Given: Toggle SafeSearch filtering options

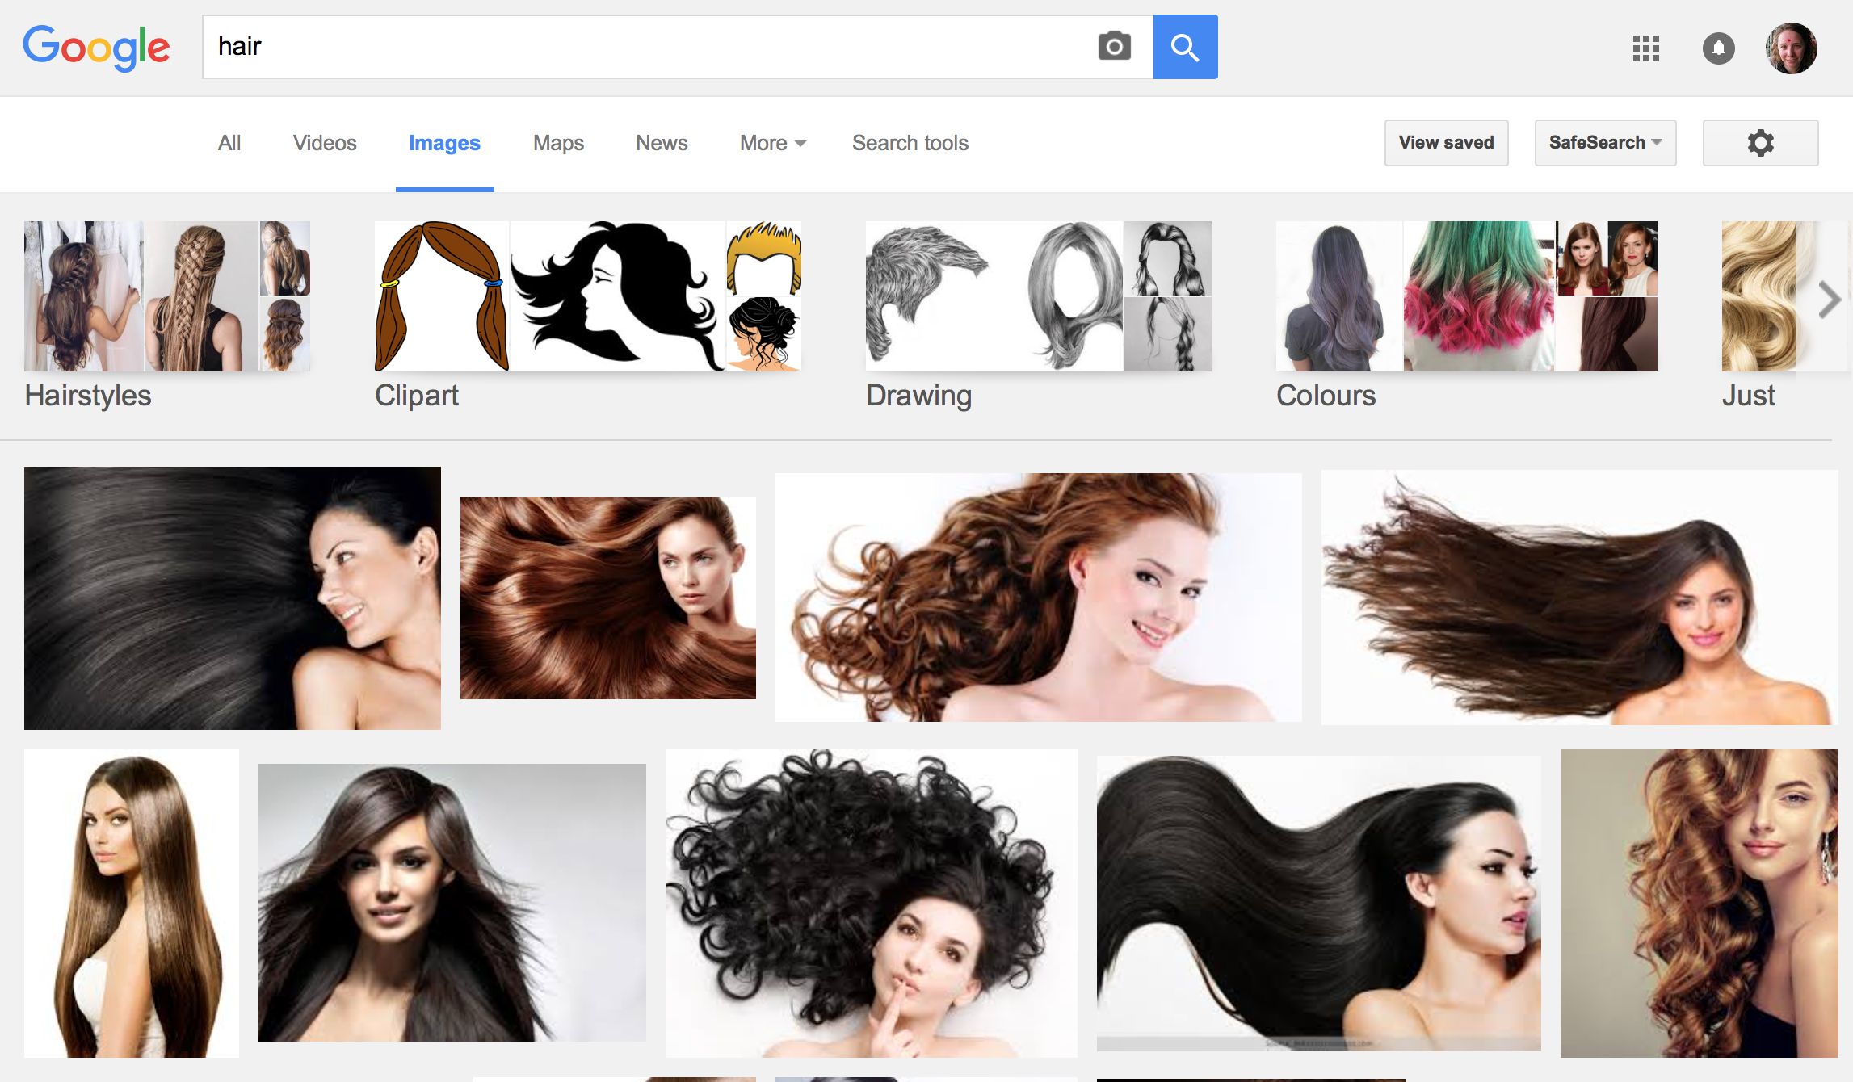Looking at the screenshot, I should [x=1604, y=142].
